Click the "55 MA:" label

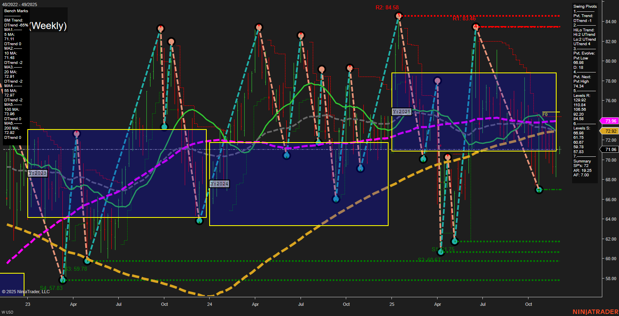pos(11,90)
